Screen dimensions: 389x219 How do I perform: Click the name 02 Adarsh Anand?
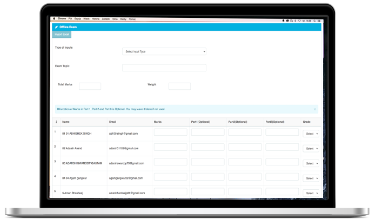pyautogui.click(x=72, y=149)
